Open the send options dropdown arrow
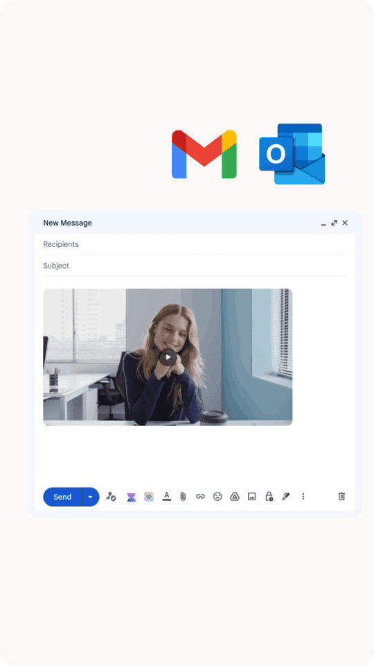The height and width of the screenshot is (666, 374). click(x=90, y=497)
